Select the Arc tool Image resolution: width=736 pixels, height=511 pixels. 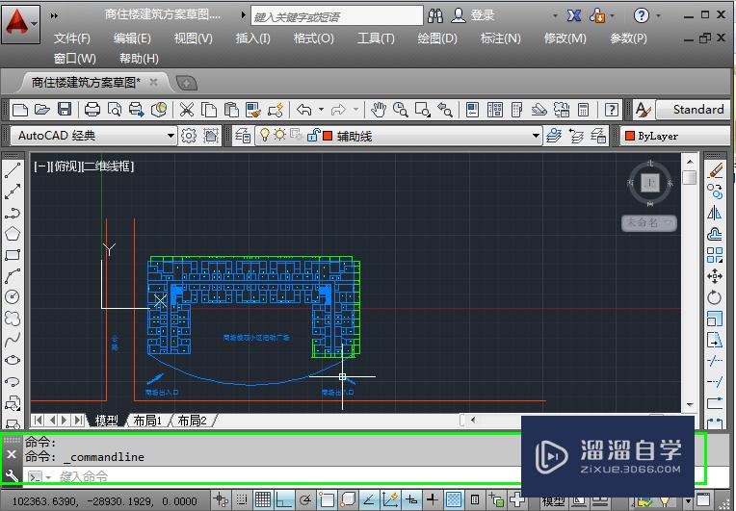pyautogui.click(x=13, y=275)
